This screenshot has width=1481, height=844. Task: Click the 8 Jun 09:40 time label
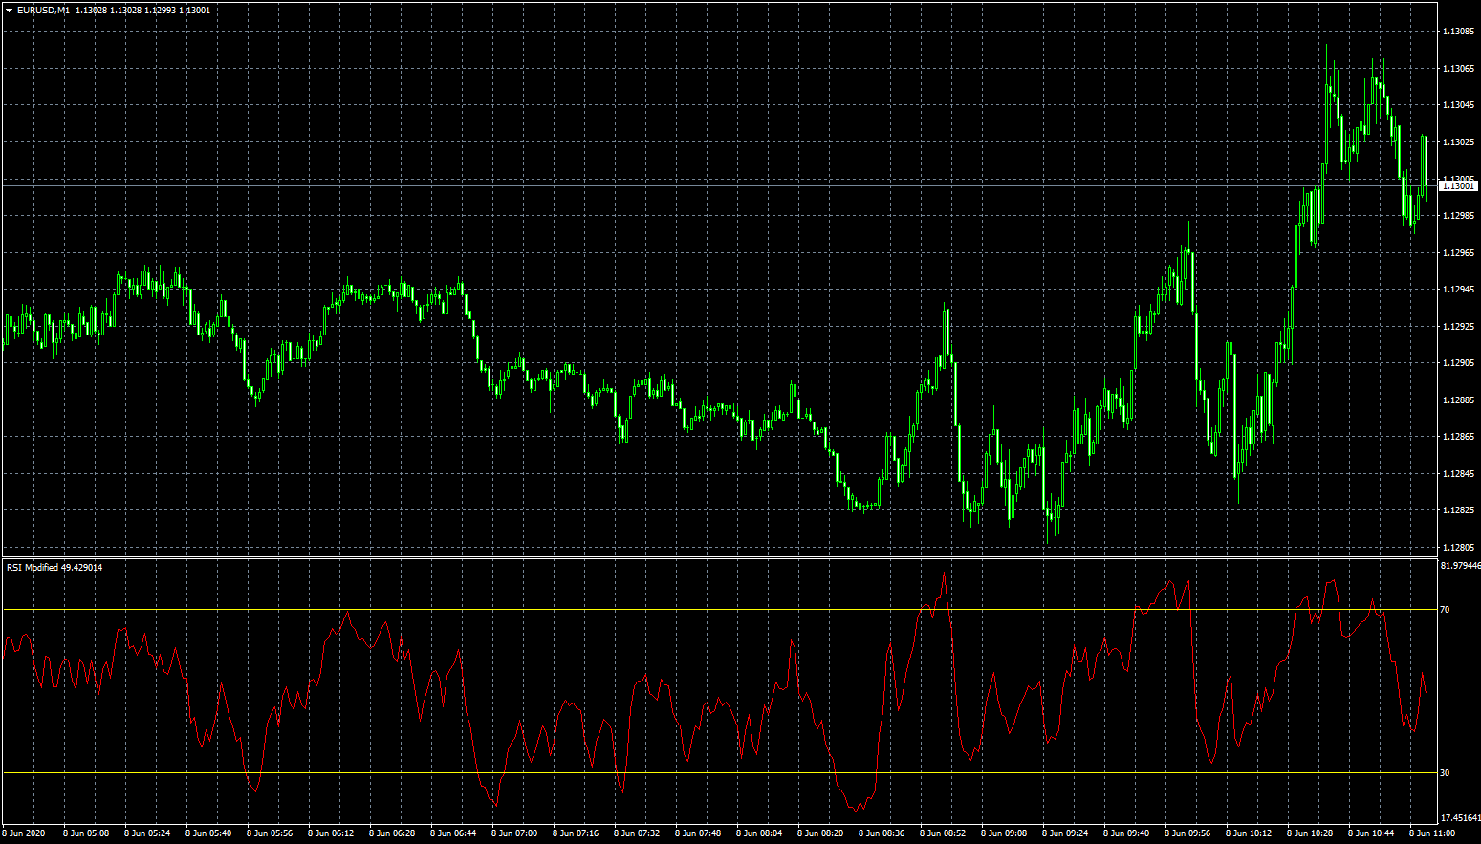pyautogui.click(x=1126, y=833)
